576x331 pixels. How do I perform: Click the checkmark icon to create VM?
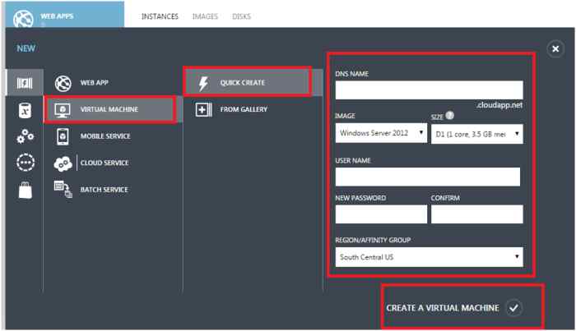[513, 307]
